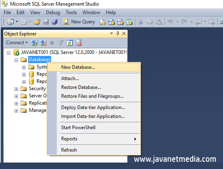The image size is (223, 169).
Task: Open the Tools menu
Action: click(x=71, y=12)
